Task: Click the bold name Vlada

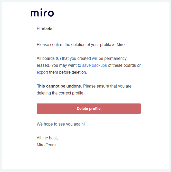Action: pyautogui.click(x=47, y=29)
